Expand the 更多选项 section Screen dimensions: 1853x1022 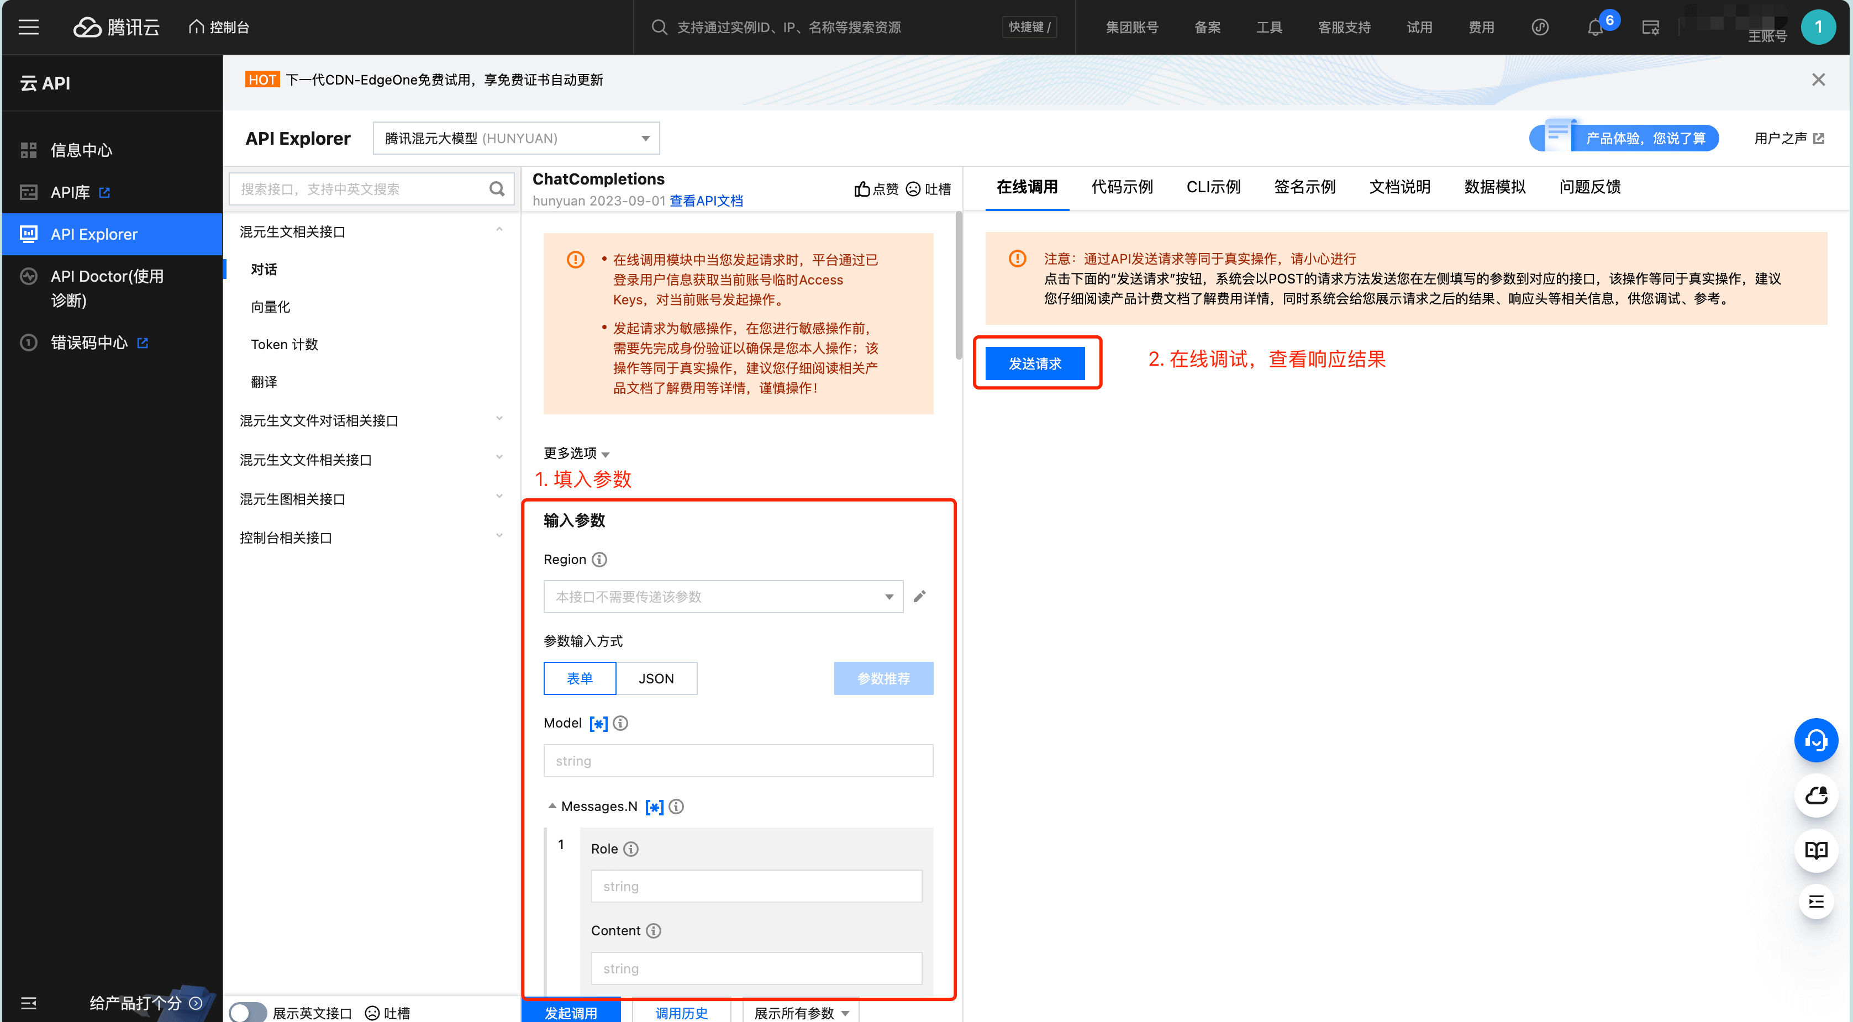point(575,454)
